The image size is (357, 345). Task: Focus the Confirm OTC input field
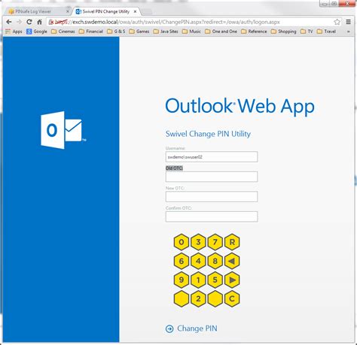tap(212, 216)
